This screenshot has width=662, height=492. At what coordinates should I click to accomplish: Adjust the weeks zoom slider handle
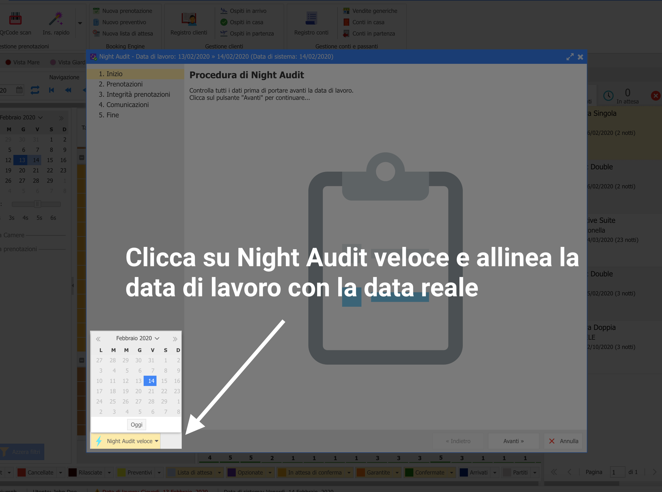click(x=37, y=204)
